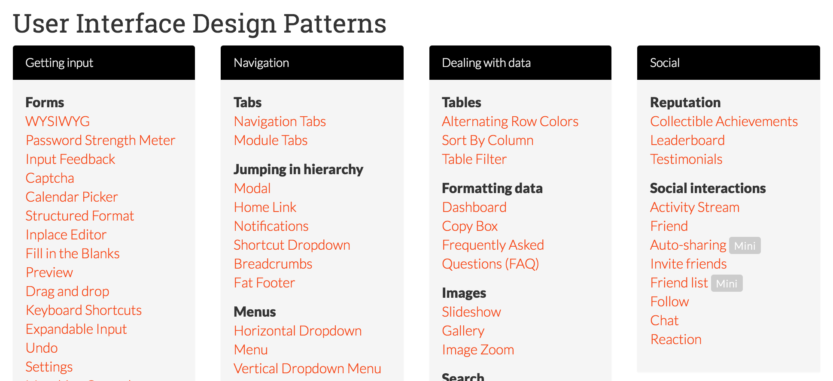Click the Sort By Column link

point(487,140)
